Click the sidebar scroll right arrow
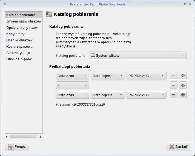Viewport: 195px width, 156px height. coord(41,137)
